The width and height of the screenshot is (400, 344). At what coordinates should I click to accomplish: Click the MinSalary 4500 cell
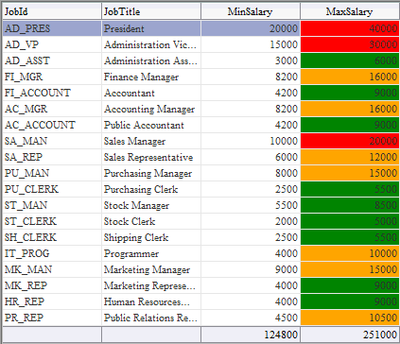[x=251, y=318]
